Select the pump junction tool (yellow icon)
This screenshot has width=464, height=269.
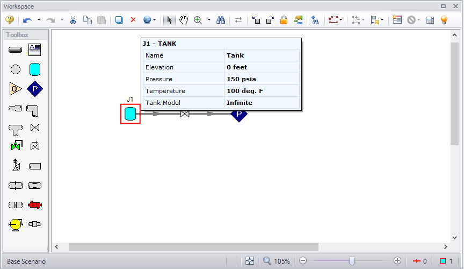point(16,224)
